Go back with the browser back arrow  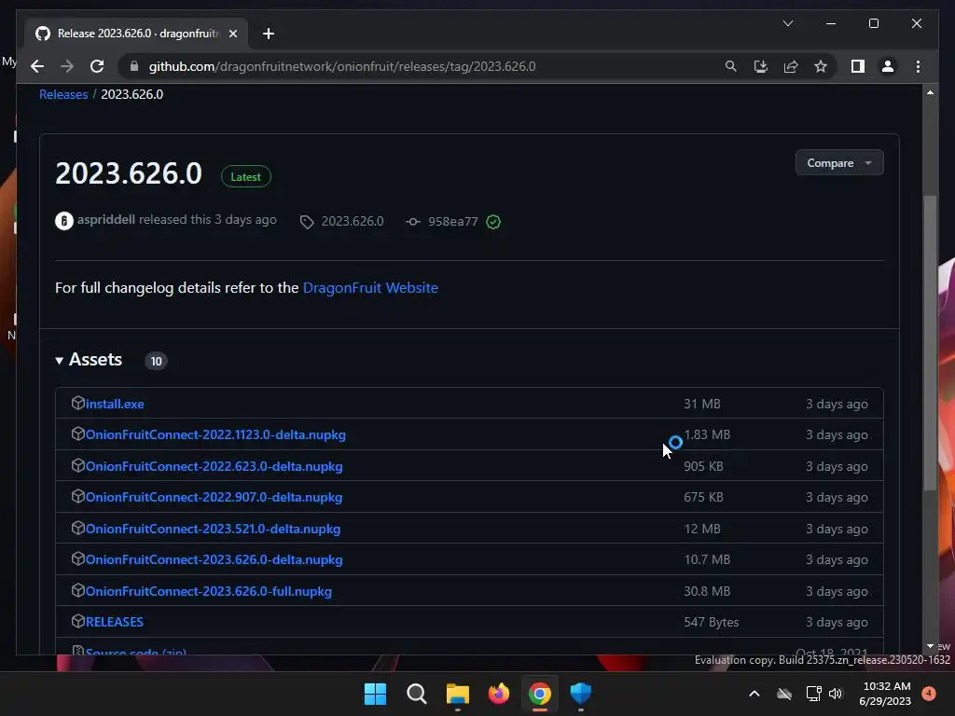coord(37,66)
